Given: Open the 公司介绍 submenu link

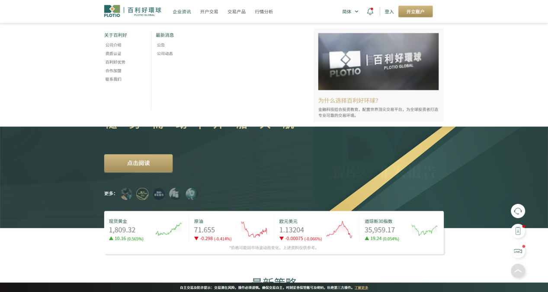Looking at the screenshot, I should point(113,45).
